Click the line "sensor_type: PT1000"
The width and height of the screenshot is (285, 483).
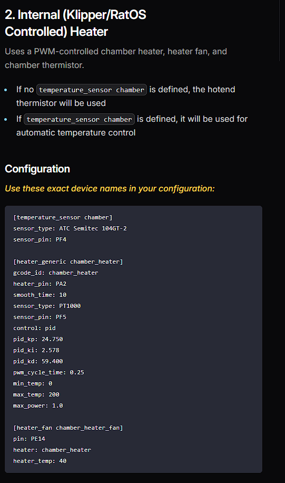click(47, 306)
